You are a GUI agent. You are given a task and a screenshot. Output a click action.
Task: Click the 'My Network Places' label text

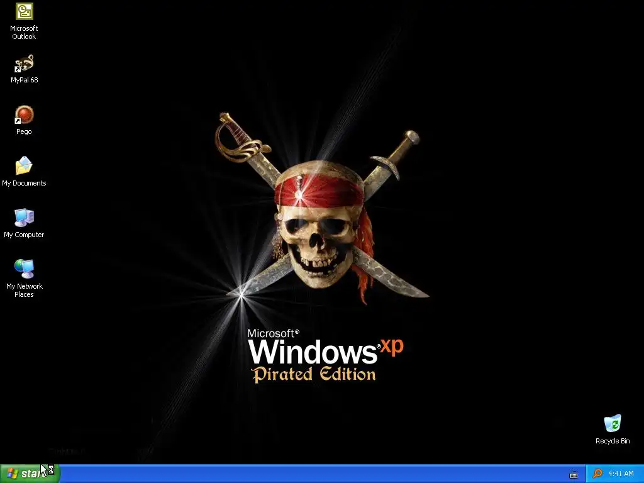(25, 290)
